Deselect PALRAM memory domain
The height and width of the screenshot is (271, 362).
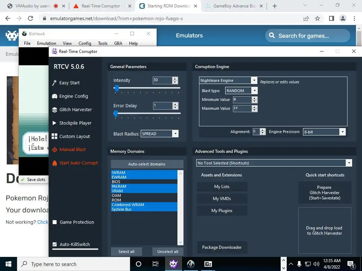(144, 186)
